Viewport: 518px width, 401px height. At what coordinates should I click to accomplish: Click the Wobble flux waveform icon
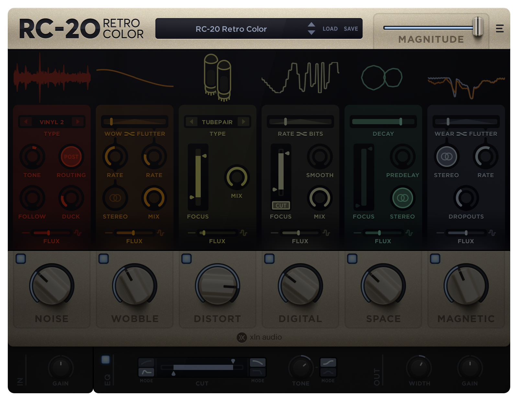point(161,233)
